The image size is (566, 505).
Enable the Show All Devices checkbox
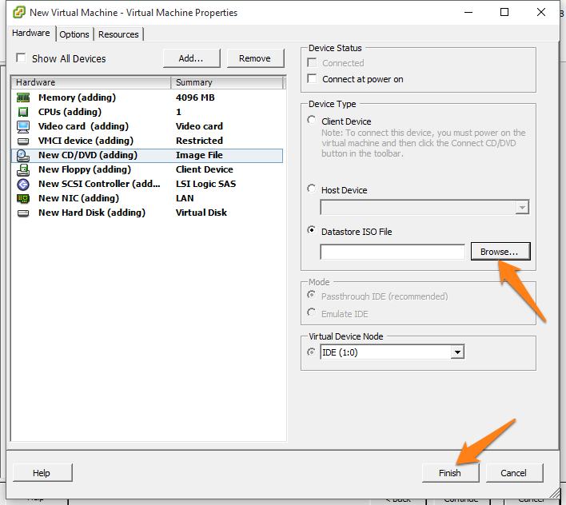point(22,58)
